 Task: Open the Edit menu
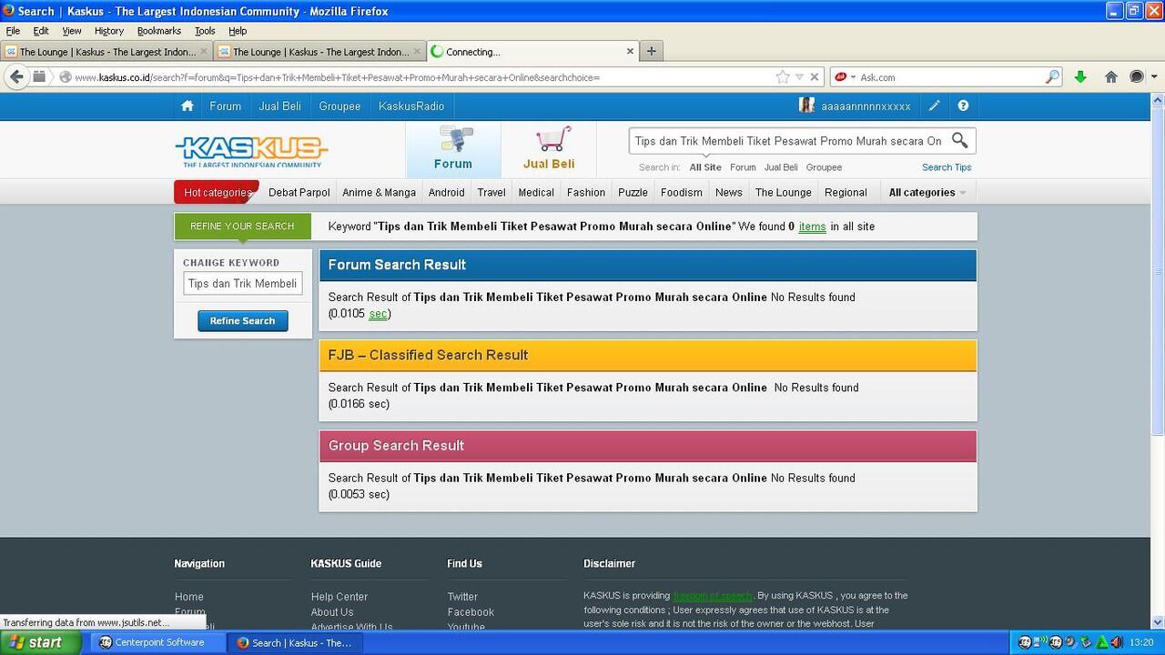41,31
